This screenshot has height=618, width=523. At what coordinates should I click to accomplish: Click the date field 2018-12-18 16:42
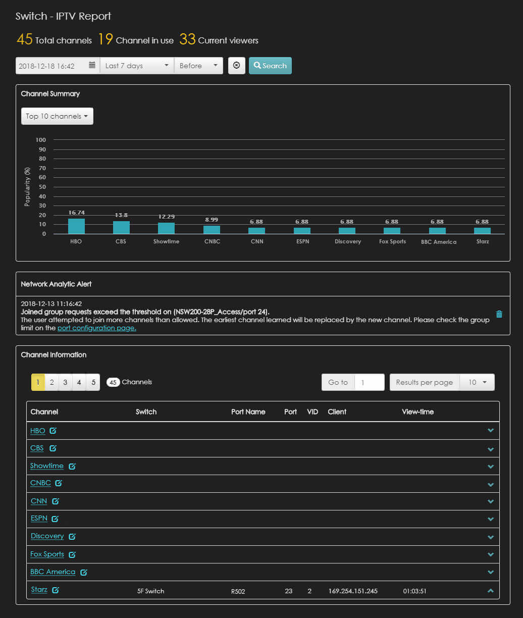58,66
